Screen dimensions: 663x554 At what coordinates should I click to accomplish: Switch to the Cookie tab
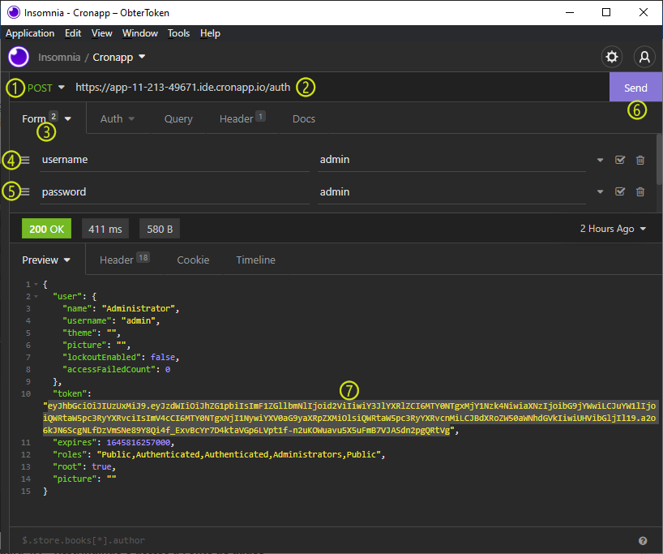(x=193, y=260)
